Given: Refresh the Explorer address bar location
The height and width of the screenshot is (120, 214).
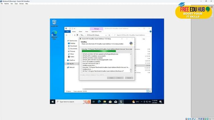Looking at the screenshot, I should point(109,35).
